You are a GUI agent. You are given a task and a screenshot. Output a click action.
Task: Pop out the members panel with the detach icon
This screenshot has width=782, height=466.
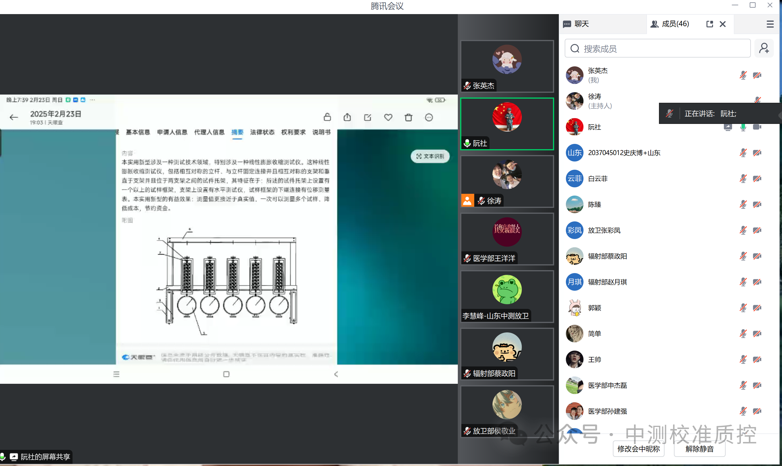pyautogui.click(x=709, y=23)
